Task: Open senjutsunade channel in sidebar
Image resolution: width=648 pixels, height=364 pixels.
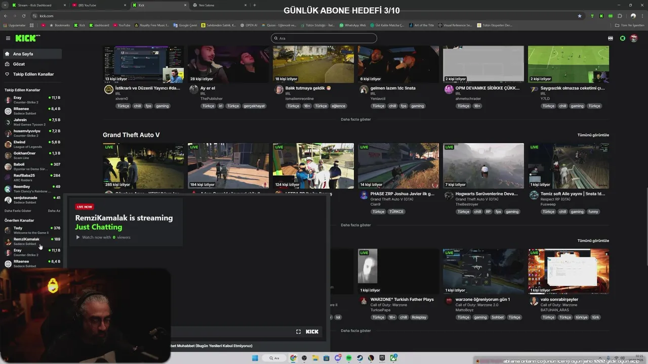Action: pyautogui.click(x=32, y=200)
